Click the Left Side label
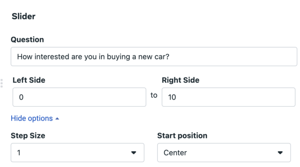300x167 pixels. [29, 80]
